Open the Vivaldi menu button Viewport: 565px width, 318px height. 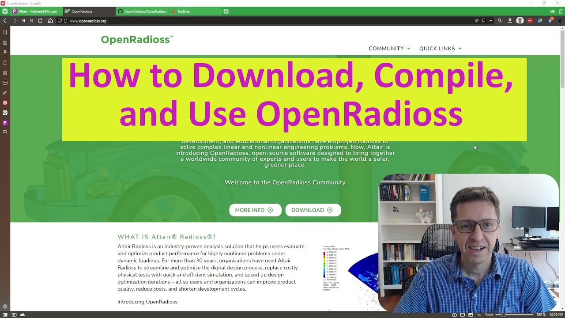[5, 11]
